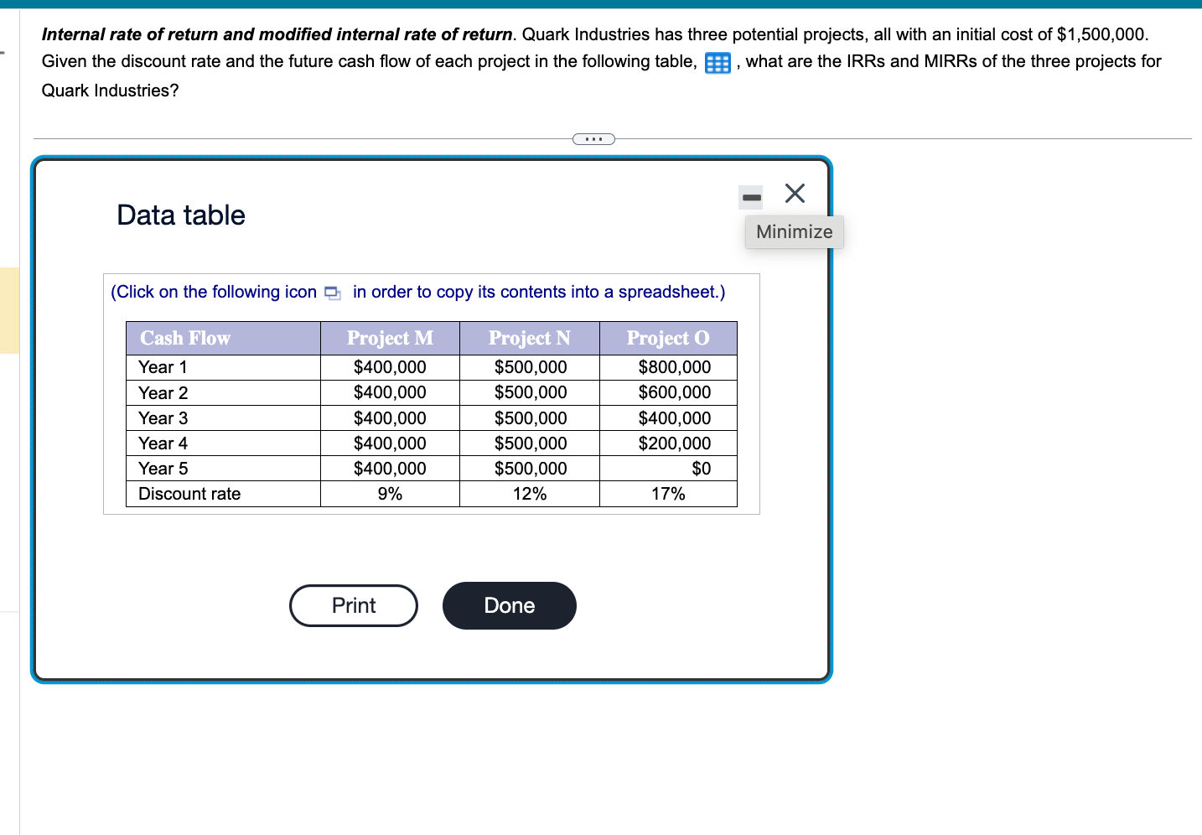The image size is (1202, 835).
Task: Select the copy contents icon next to the instructions
Action: [x=331, y=293]
